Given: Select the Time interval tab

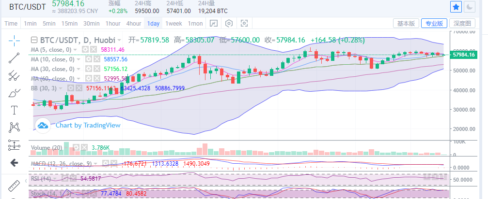Looking at the screenshot, I should pyautogui.click(x=11, y=24).
